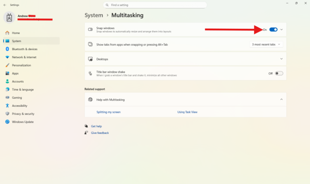This screenshot has width=310, height=184.
Task: Click the back arrow in Settings
Action: tap(5, 5)
